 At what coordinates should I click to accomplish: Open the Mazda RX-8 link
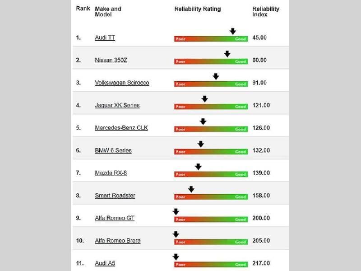(111, 173)
